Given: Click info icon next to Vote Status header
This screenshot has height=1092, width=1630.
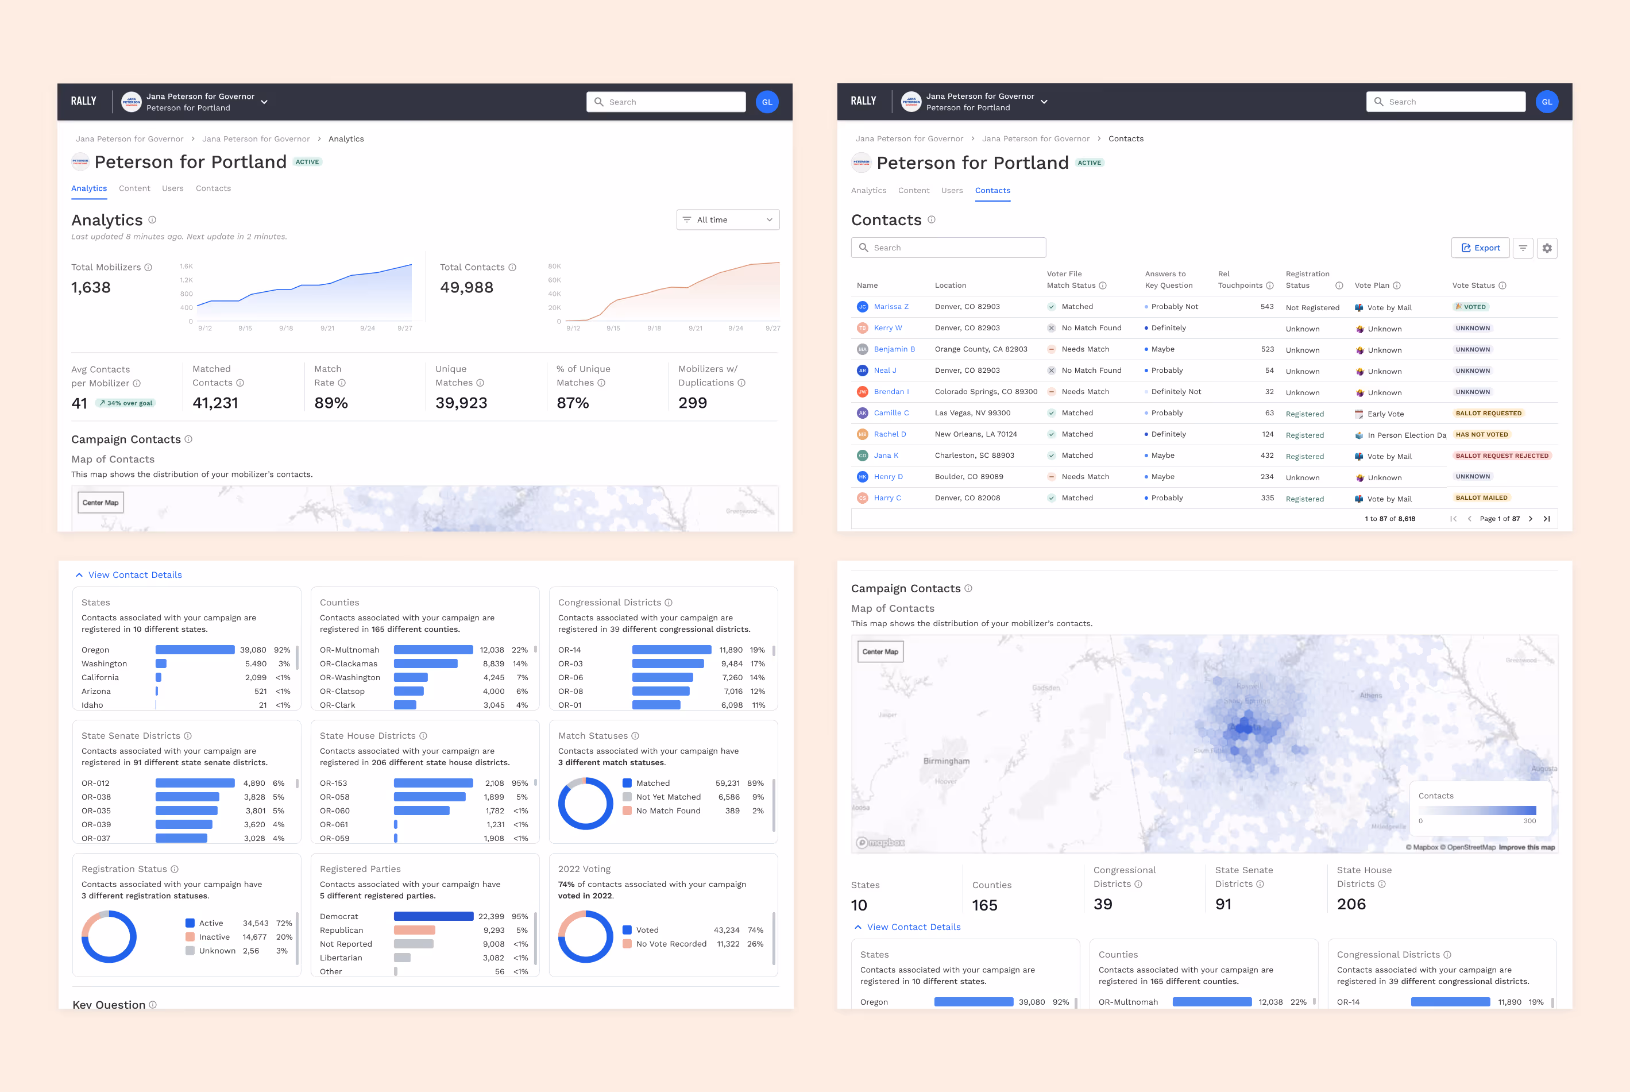Looking at the screenshot, I should pyautogui.click(x=1502, y=285).
